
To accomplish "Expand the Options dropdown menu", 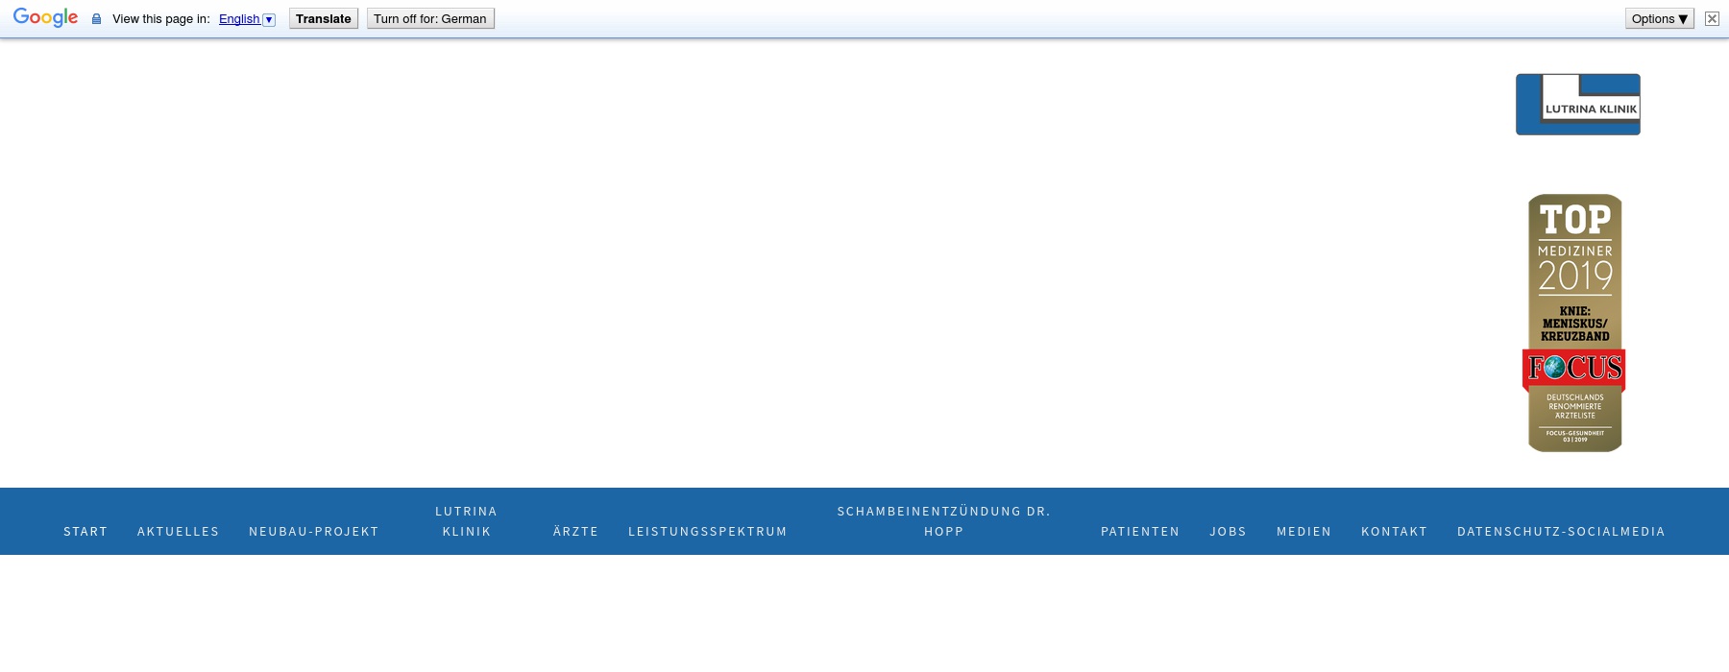I will [1659, 19].
